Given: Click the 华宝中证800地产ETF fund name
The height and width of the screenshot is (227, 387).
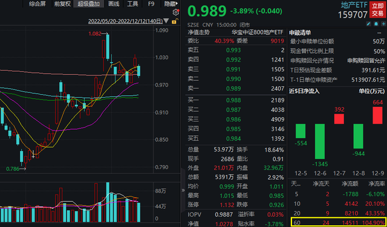Looking at the screenshot, I should 258,33.
